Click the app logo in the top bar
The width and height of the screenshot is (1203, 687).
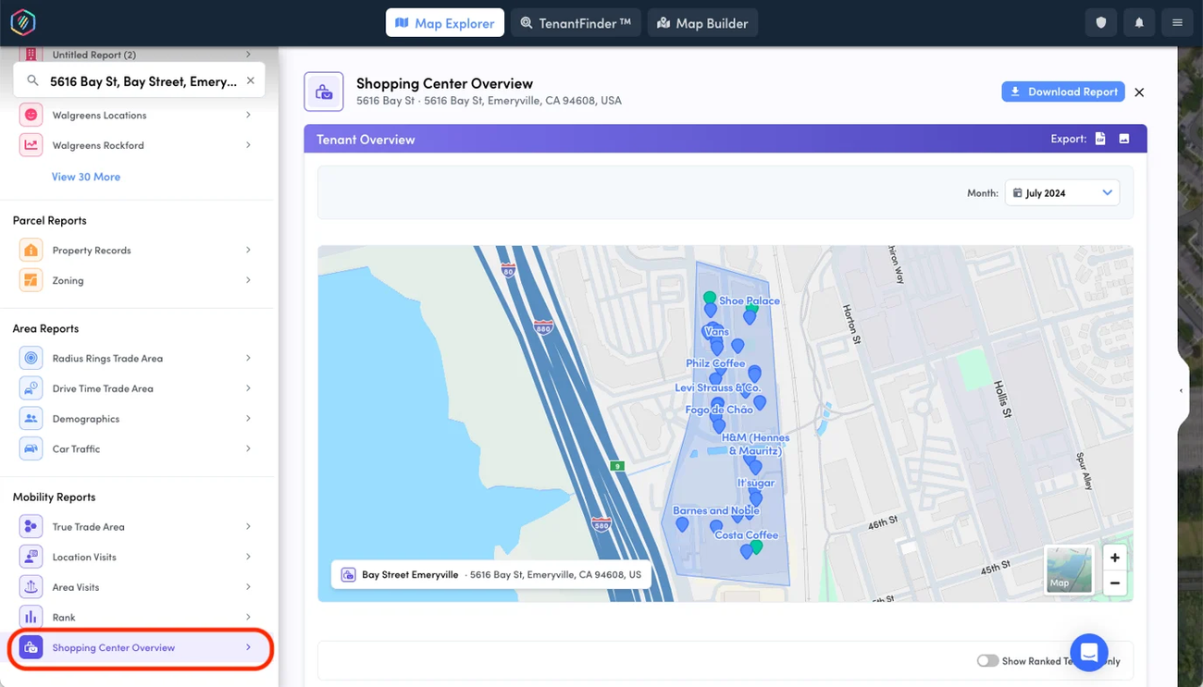(x=23, y=22)
